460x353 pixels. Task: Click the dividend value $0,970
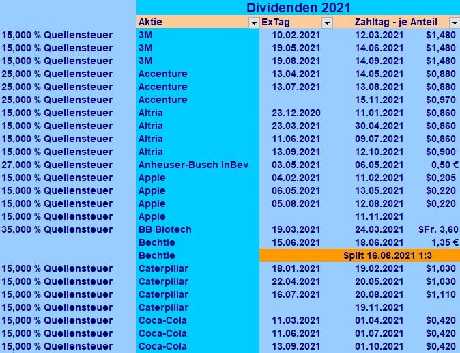(441, 100)
